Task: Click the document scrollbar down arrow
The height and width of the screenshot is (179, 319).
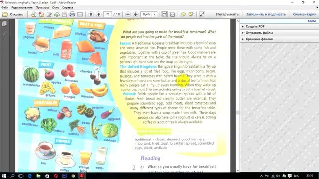Action: coord(237,170)
